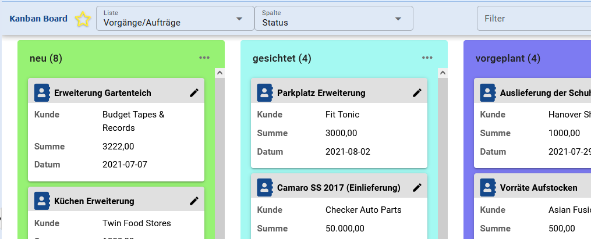Open options menu for gesichtet column
Screen dimensions: 591x239
click(x=427, y=58)
